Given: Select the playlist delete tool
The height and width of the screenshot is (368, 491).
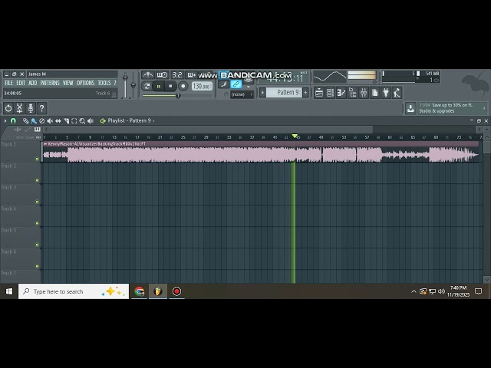Looking at the screenshot, I should click(x=41, y=121).
